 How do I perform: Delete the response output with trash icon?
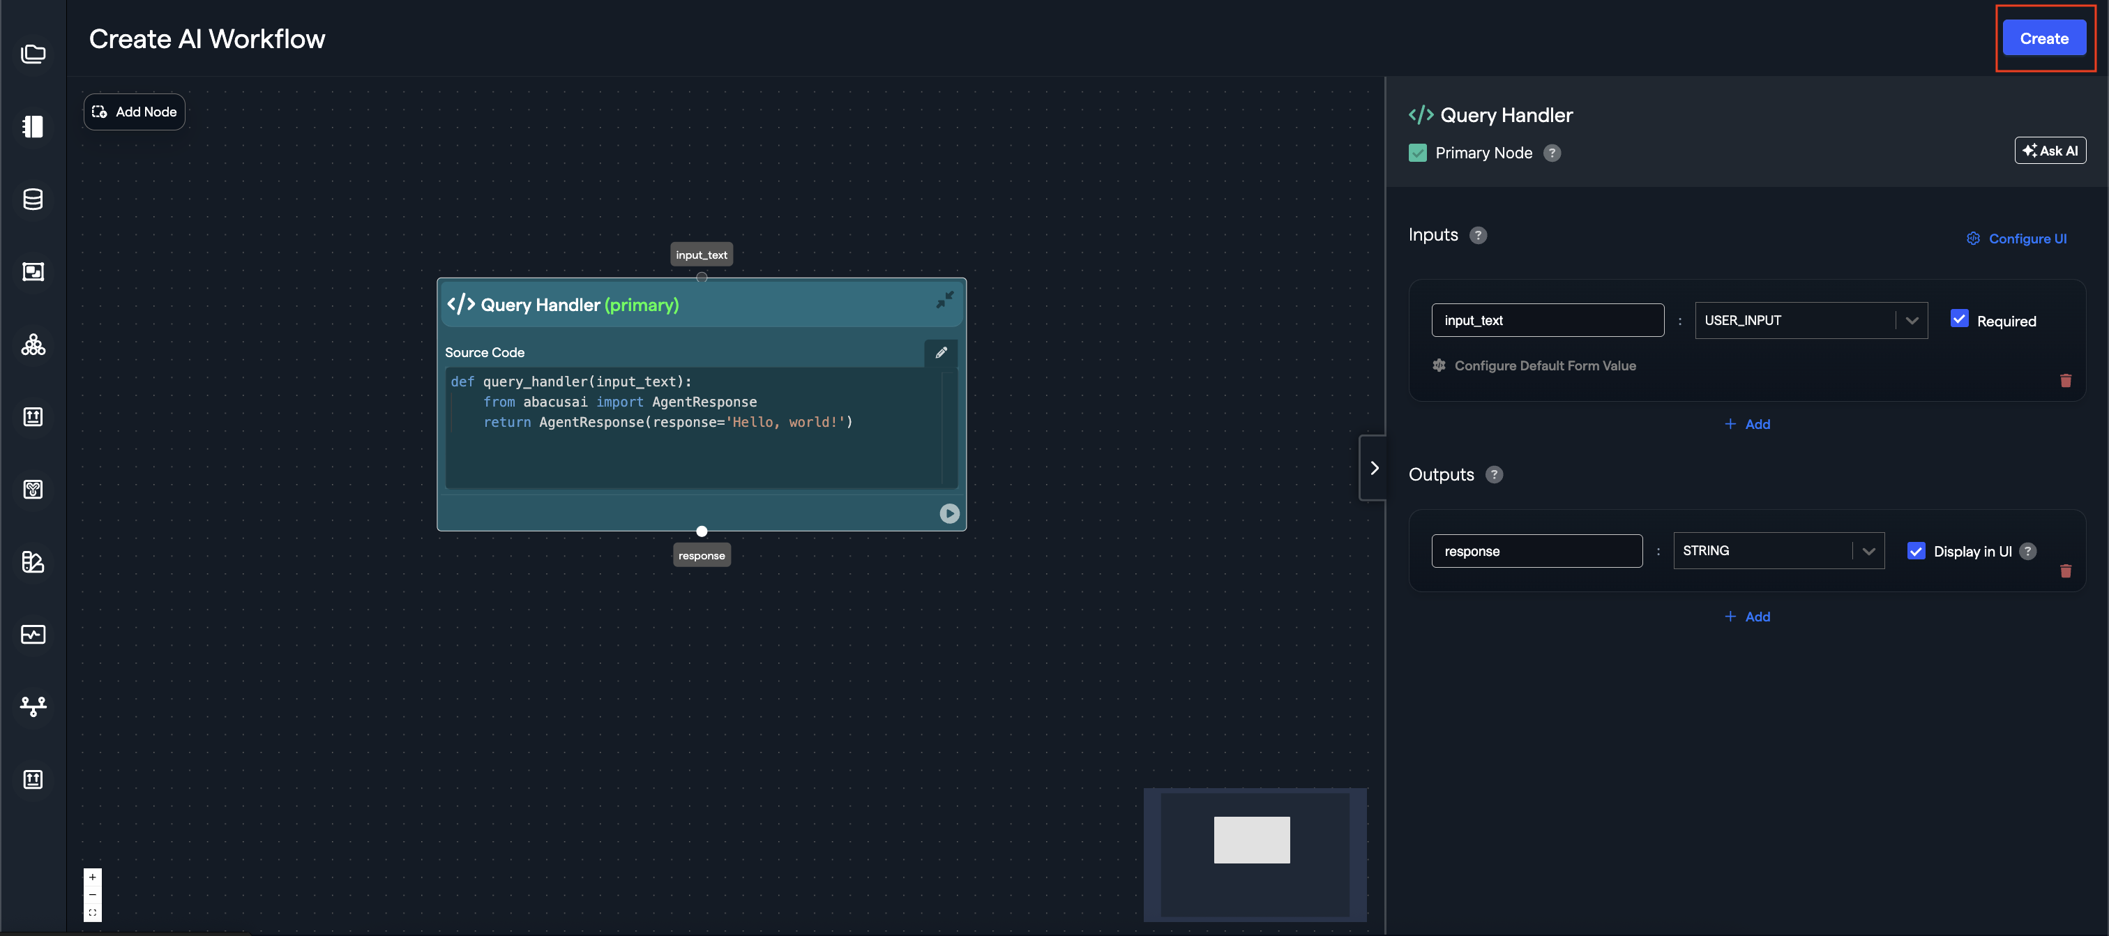click(x=2065, y=572)
